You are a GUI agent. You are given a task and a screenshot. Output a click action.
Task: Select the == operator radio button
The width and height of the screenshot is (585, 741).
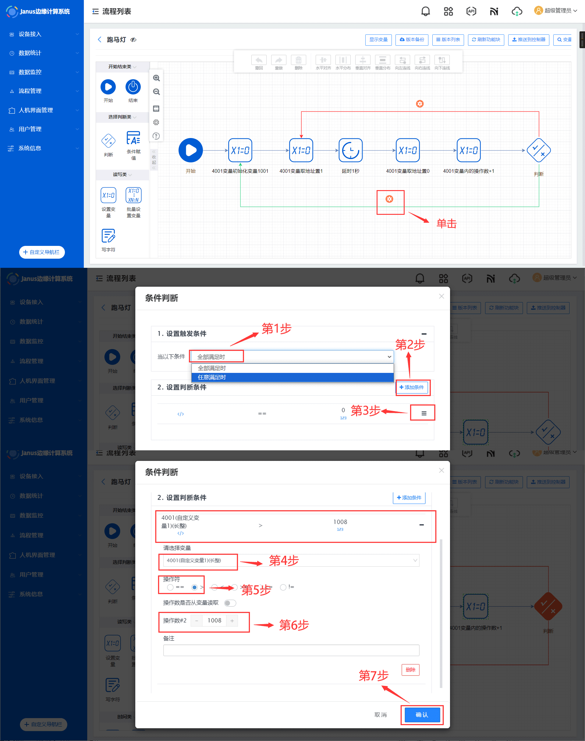(x=170, y=587)
